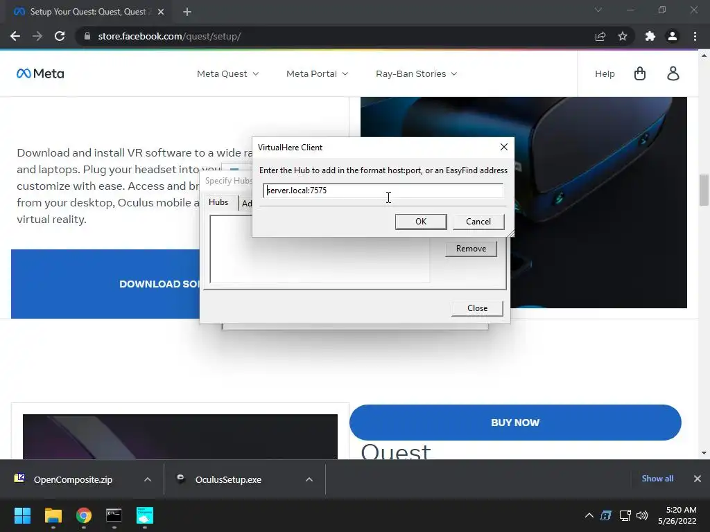Click the Meta logo

40,73
